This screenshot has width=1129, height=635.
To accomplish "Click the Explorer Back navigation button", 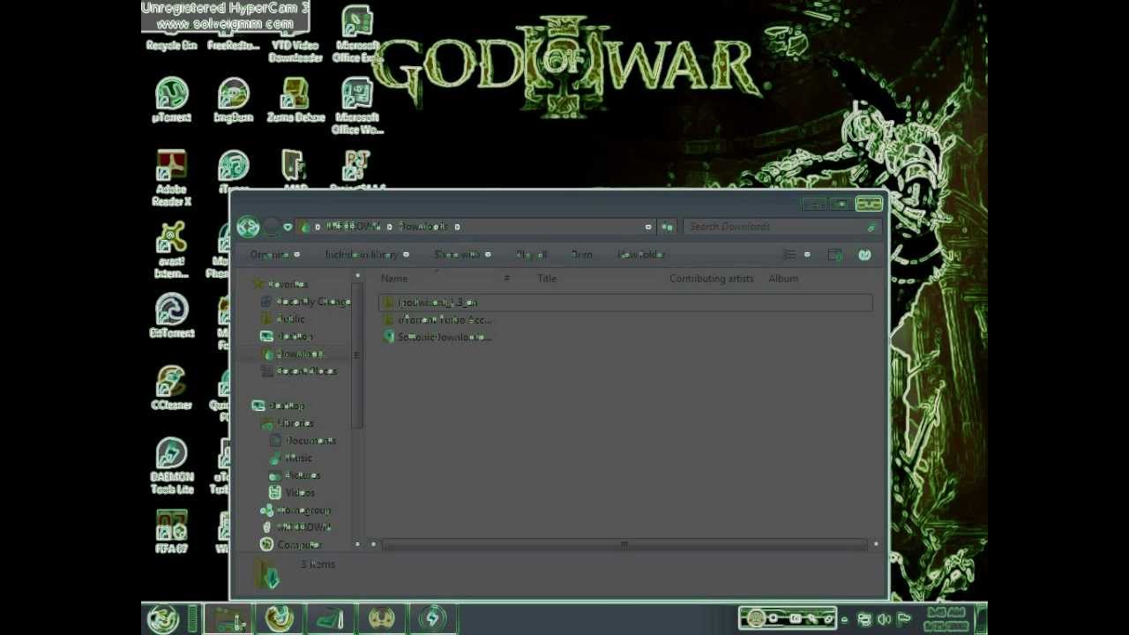I will (248, 227).
